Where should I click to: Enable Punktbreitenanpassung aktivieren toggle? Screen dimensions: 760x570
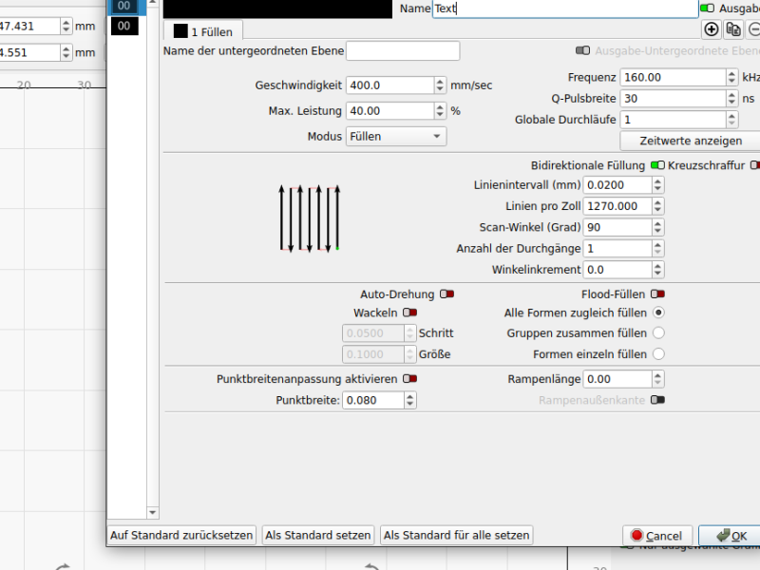click(x=410, y=378)
